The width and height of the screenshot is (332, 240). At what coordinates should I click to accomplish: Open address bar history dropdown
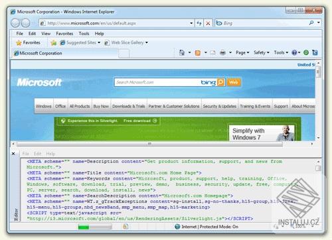[191, 23]
